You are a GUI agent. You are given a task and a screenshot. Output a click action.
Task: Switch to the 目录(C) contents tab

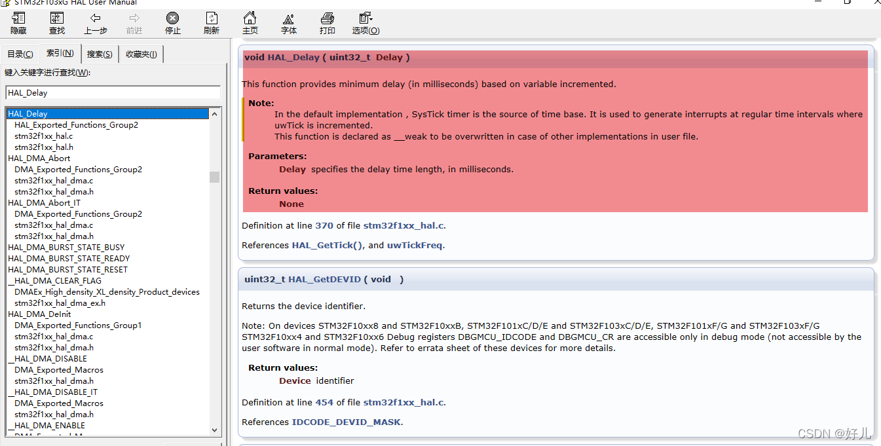tap(20, 54)
